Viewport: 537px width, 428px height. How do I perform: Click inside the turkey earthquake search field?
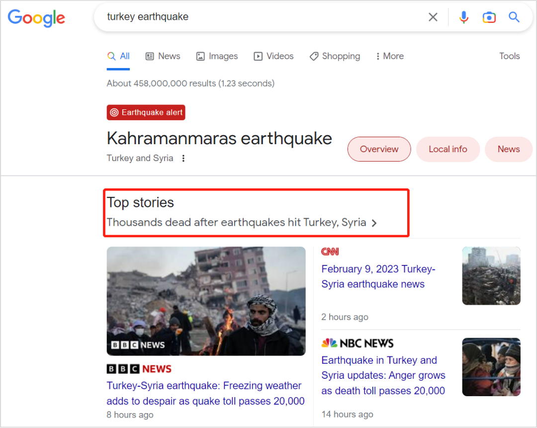[x=259, y=17]
